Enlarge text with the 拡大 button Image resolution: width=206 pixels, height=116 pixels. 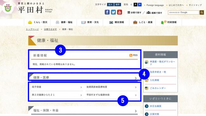(110, 5)
